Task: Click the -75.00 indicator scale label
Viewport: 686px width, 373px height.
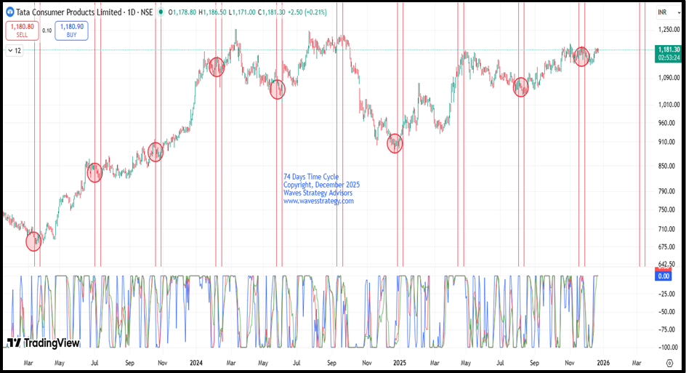Action: (666, 329)
